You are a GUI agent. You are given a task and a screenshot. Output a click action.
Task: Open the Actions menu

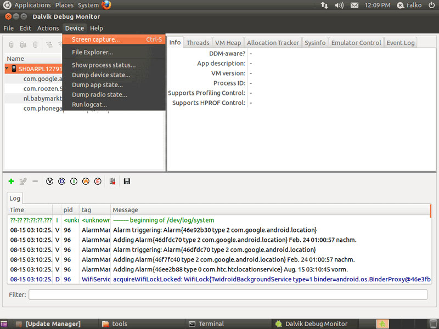[48, 28]
